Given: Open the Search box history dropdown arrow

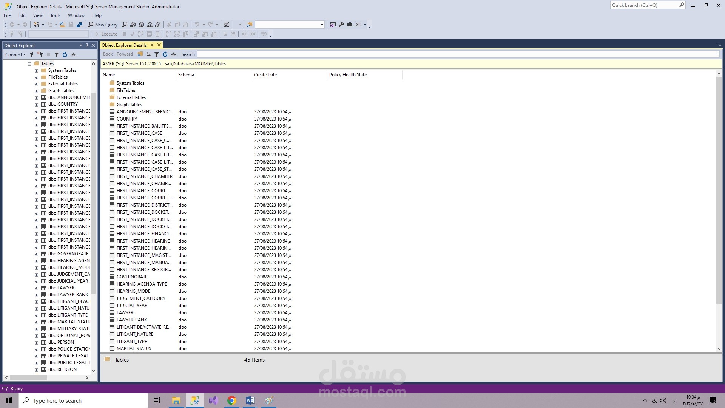Looking at the screenshot, I should point(717,54).
